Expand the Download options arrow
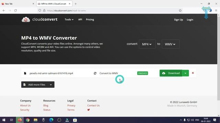 point(185,73)
